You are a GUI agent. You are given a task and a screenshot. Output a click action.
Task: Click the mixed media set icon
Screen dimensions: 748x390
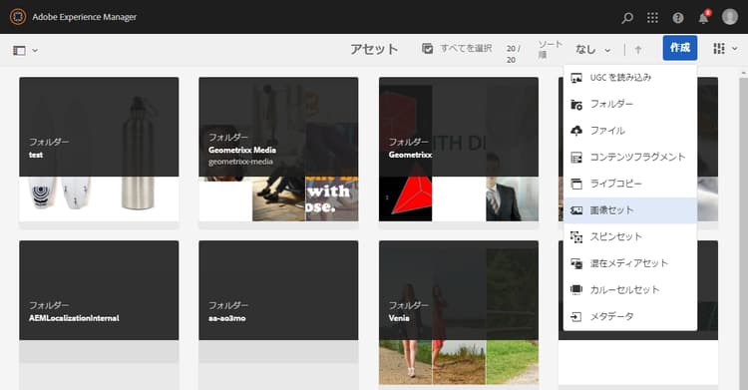click(576, 263)
